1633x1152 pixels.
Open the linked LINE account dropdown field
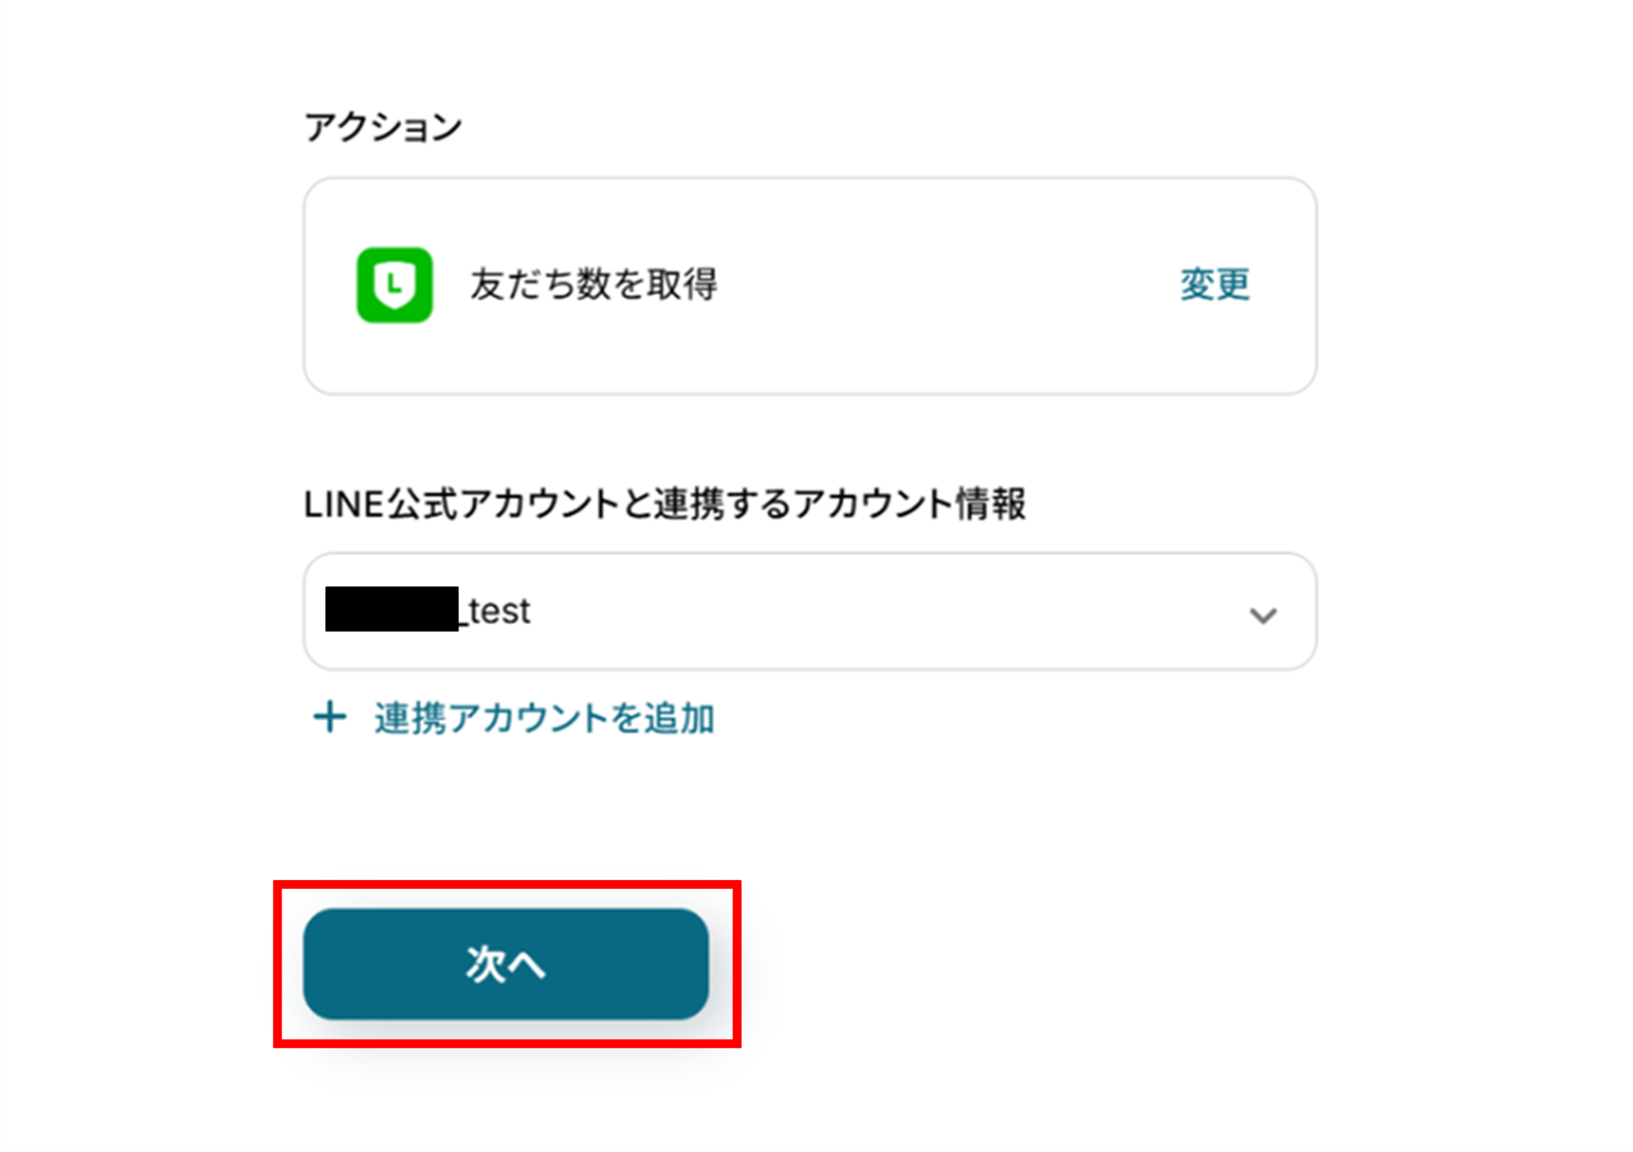click(809, 611)
